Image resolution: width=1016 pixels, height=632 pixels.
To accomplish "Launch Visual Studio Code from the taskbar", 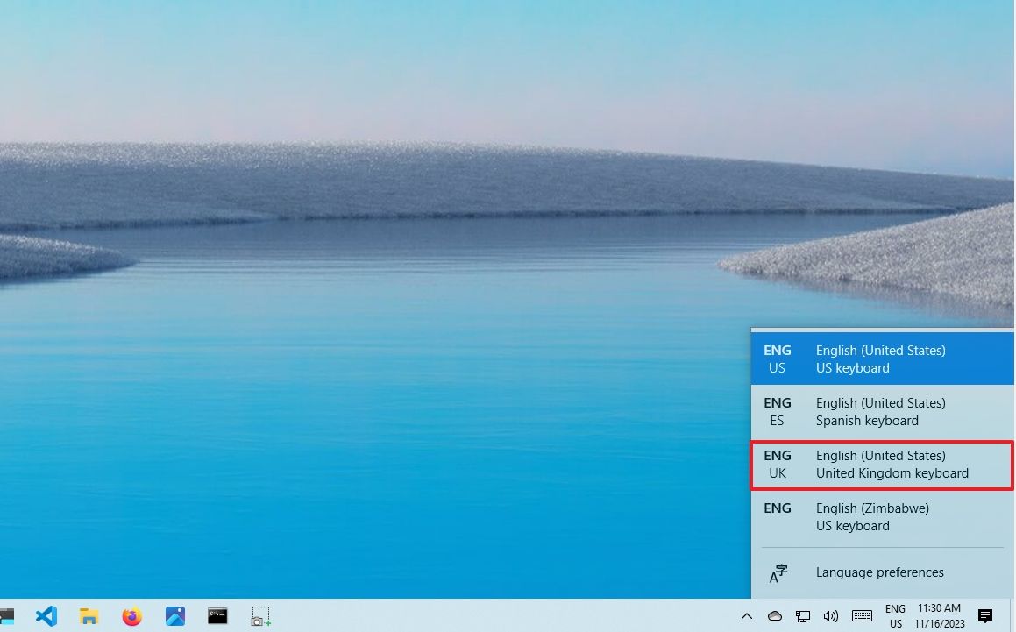I will tap(46, 616).
